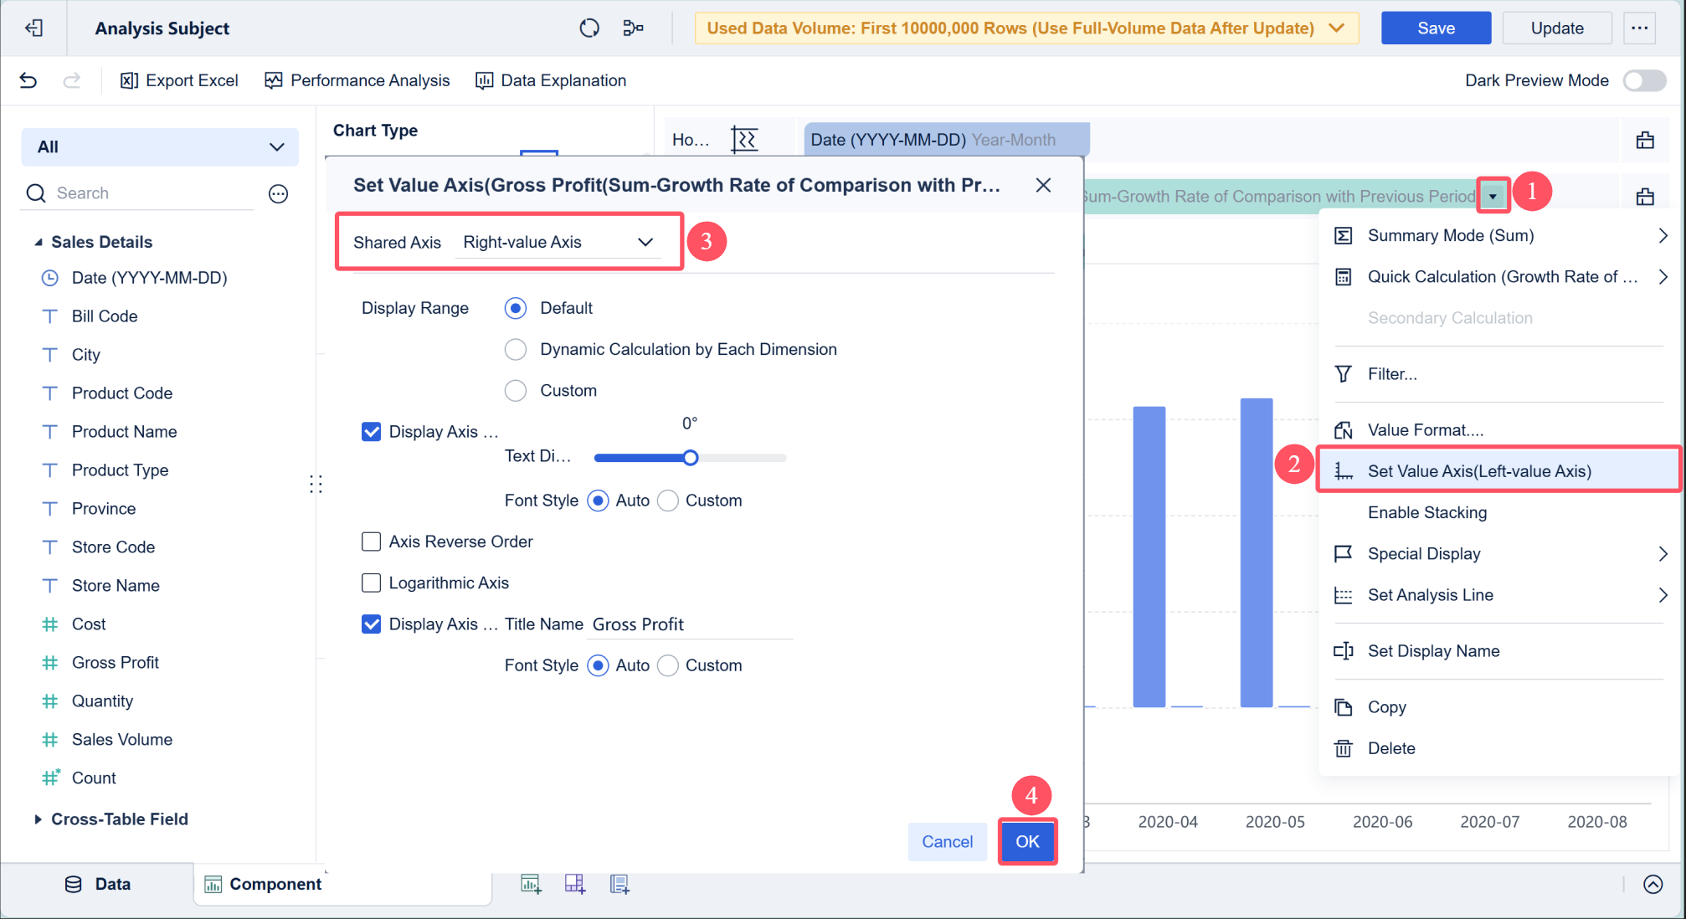Collapse the Sales Details tree
The width and height of the screenshot is (1686, 919).
38,242
